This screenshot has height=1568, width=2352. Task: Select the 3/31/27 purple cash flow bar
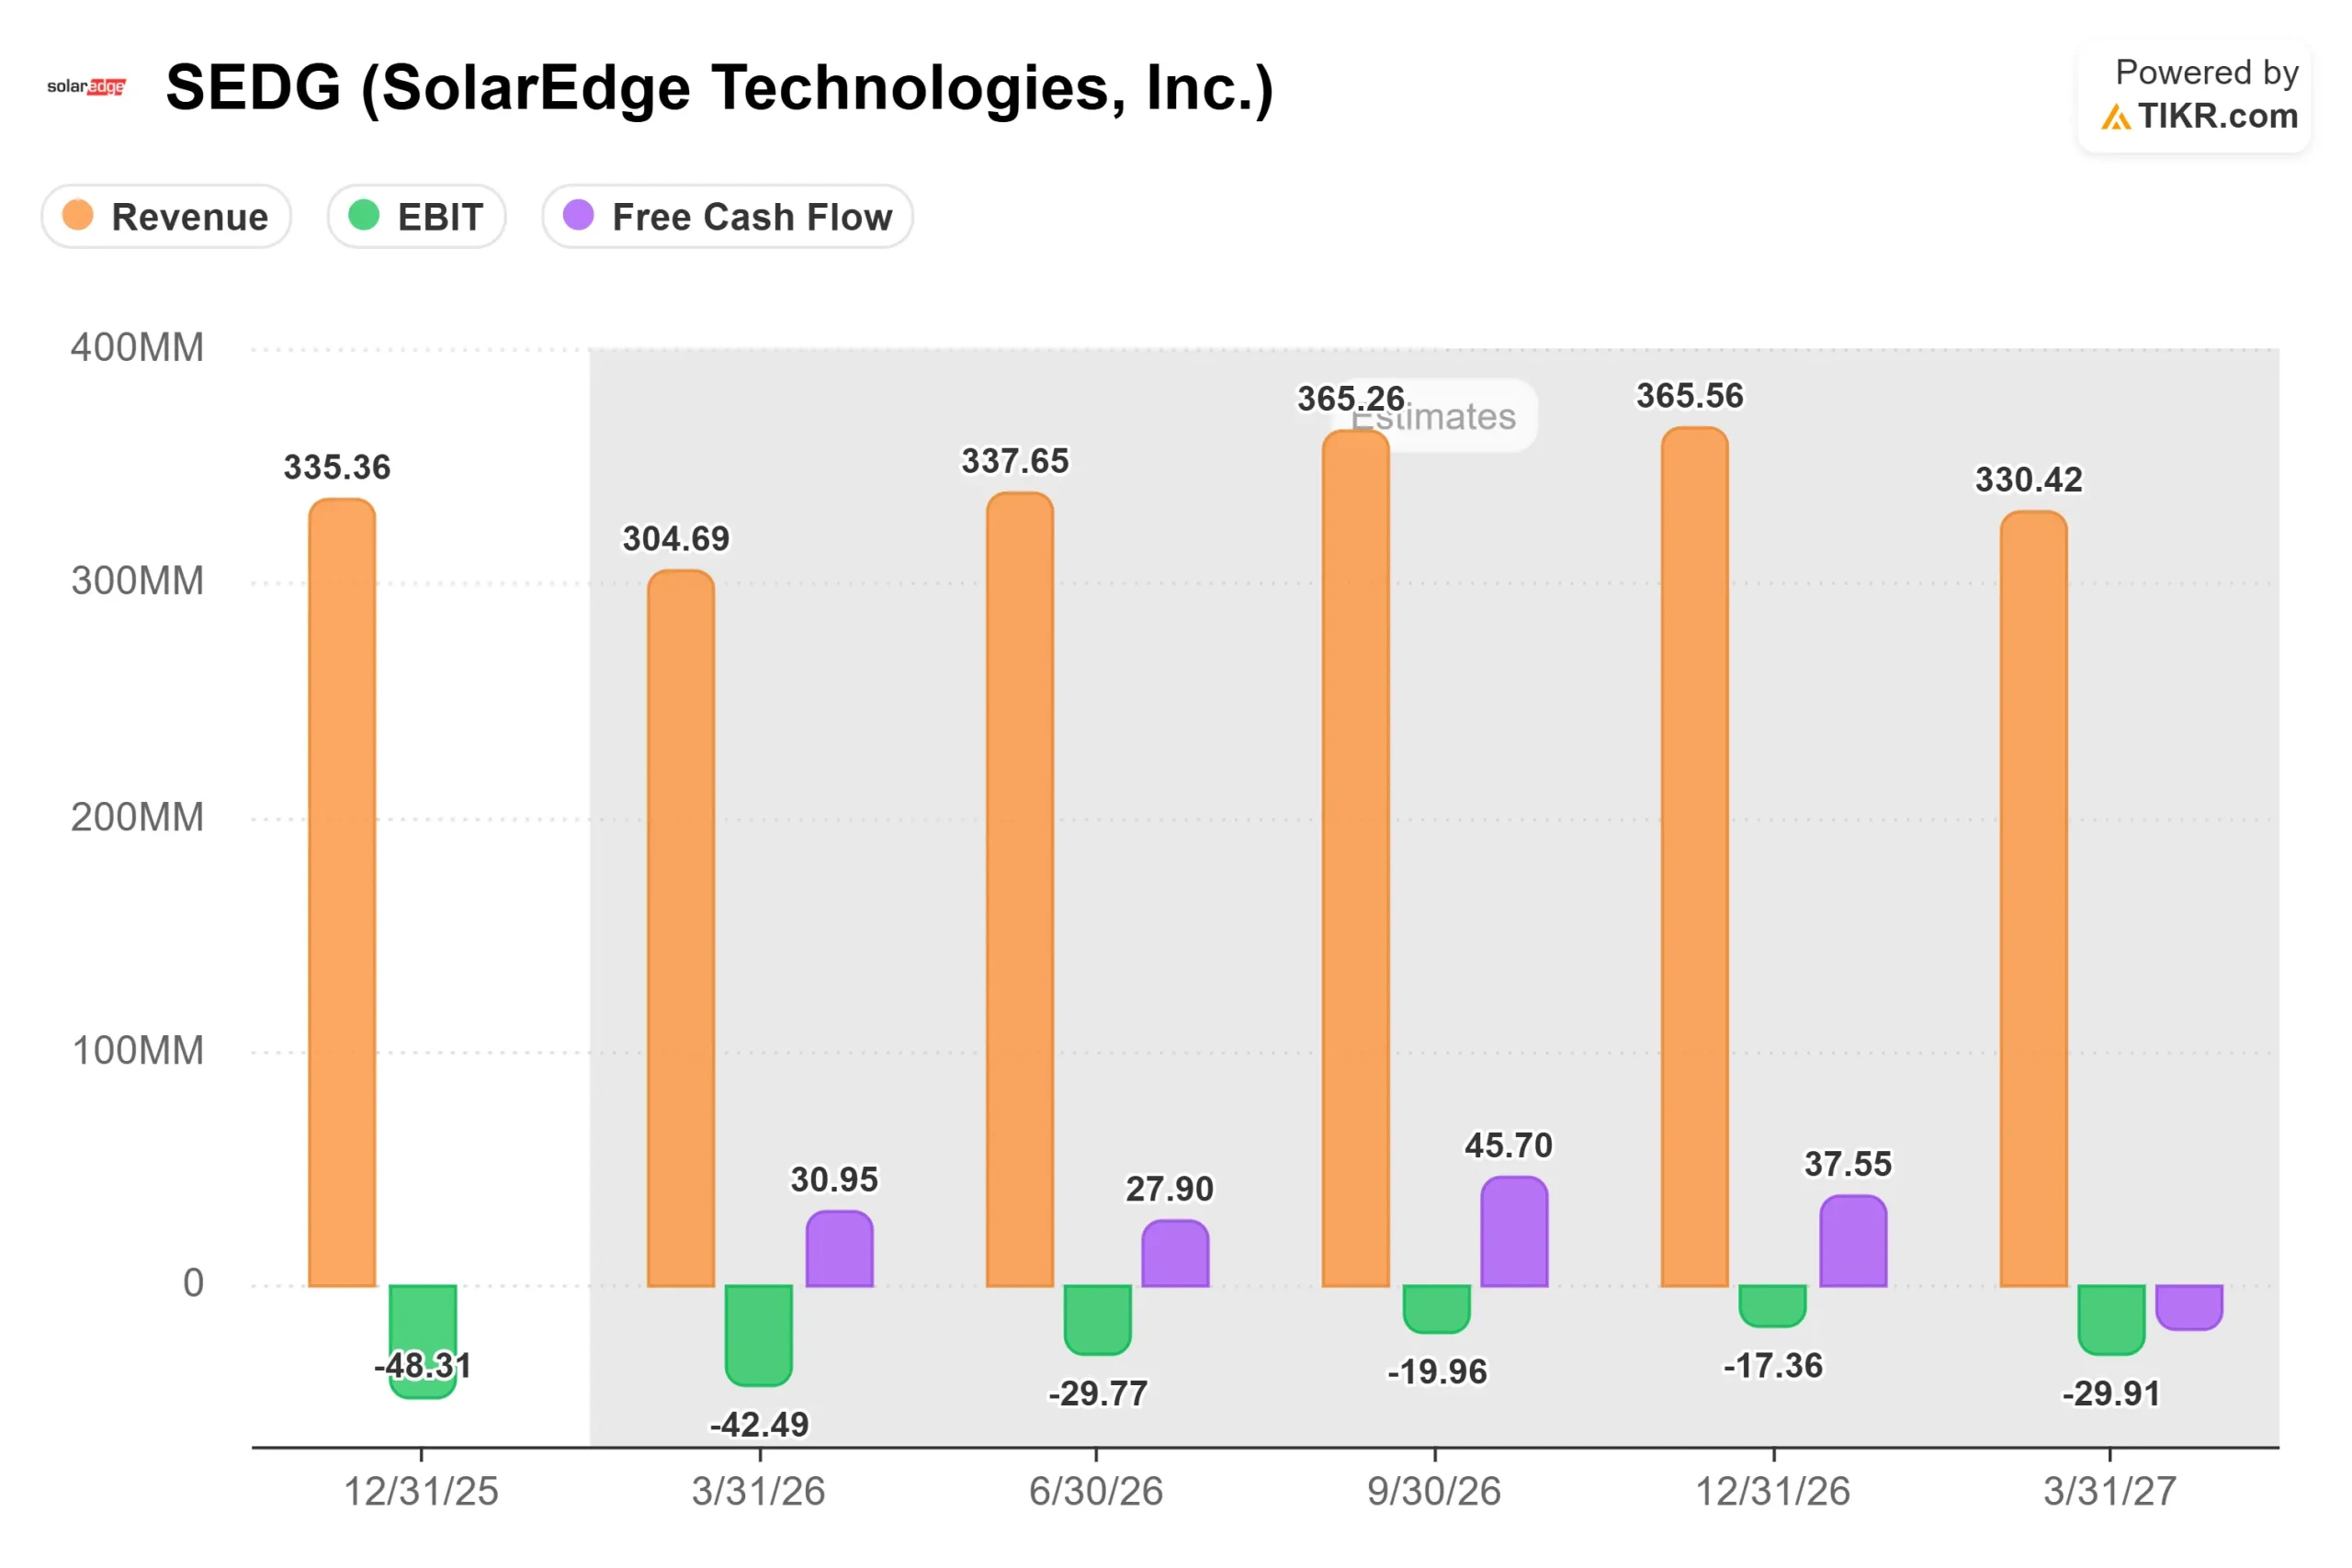click(2189, 1306)
